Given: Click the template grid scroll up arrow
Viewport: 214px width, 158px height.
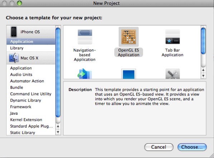Looking at the screenshot, I should pos(203,70).
